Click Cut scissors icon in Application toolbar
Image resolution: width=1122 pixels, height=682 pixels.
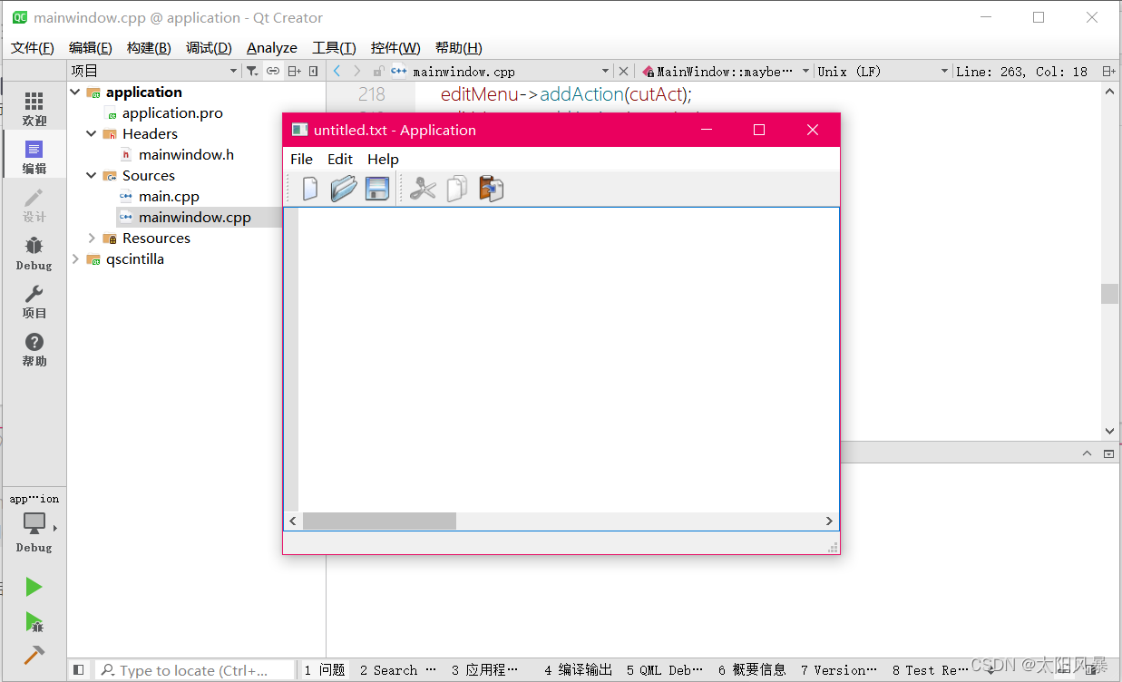click(x=423, y=188)
